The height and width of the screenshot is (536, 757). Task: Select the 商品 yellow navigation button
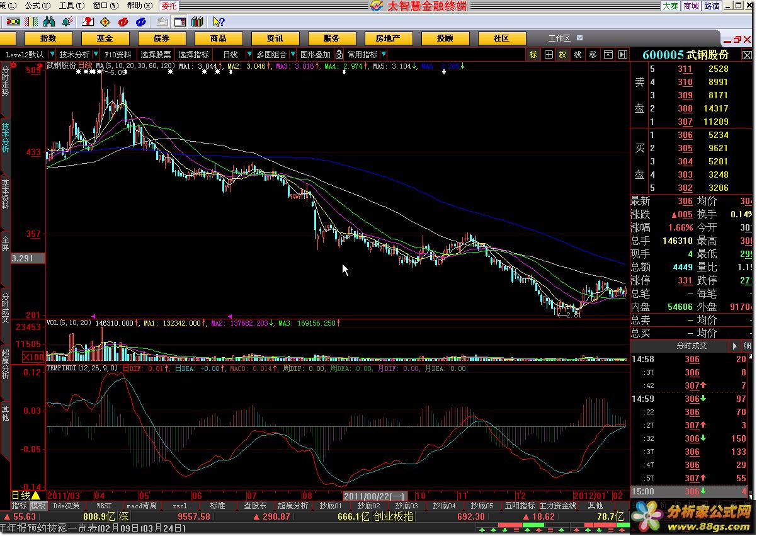click(x=218, y=38)
